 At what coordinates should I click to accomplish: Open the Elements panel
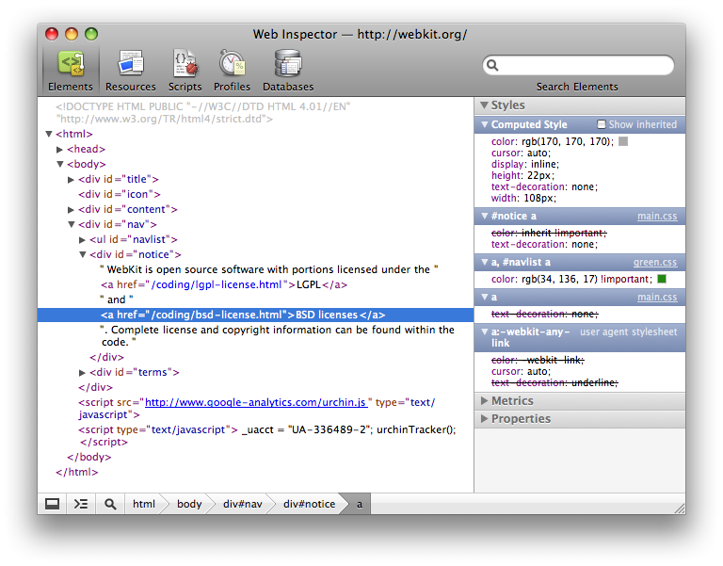click(71, 70)
